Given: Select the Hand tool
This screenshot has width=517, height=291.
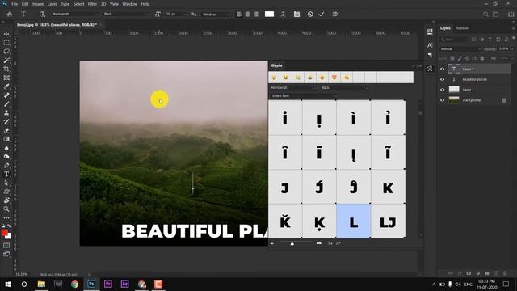Looking at the screenshot, I should click(6, 200).
